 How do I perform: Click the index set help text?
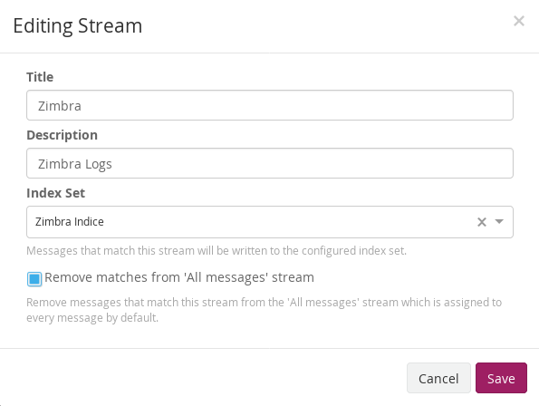point(217,251)
